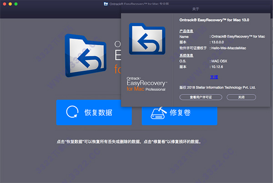
Task: Click the instruction text beginning 点击"恢复数据"
Action: coord(129,142)
